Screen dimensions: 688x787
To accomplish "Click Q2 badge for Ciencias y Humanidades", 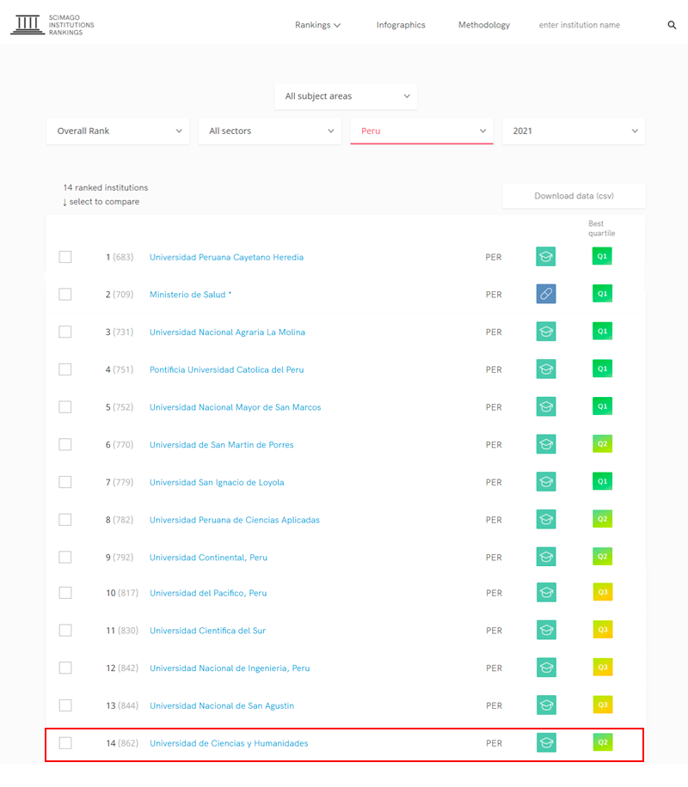I will pos(603,742).
